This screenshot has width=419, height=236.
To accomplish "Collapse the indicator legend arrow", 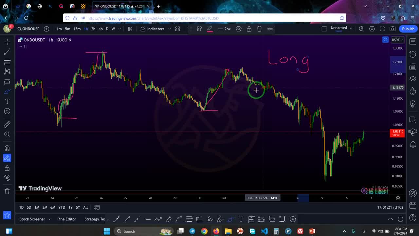I will click(x=22, y=47).
